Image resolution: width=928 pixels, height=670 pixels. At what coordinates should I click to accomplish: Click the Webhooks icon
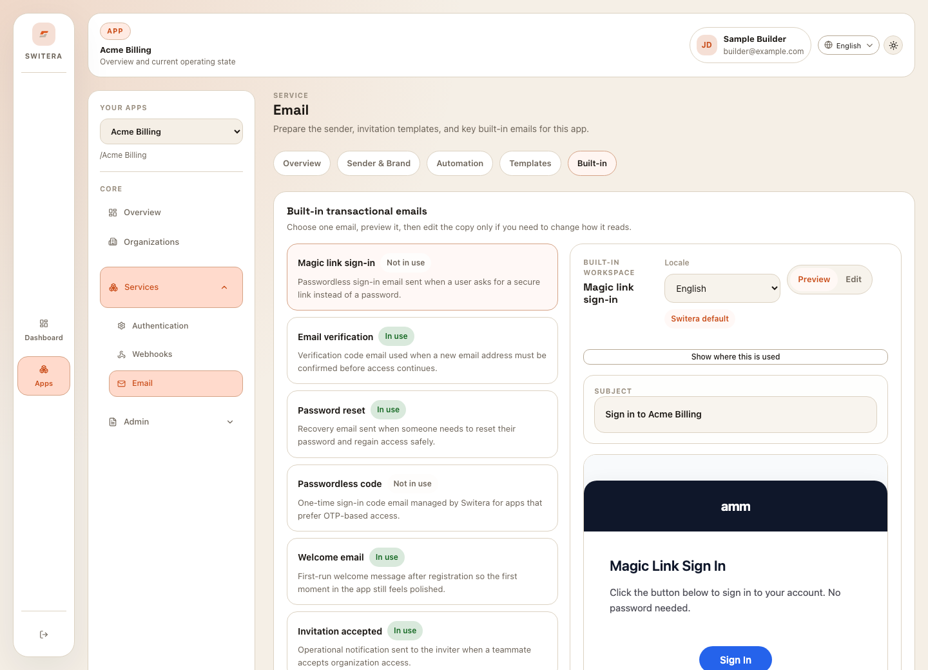(121, 354)
